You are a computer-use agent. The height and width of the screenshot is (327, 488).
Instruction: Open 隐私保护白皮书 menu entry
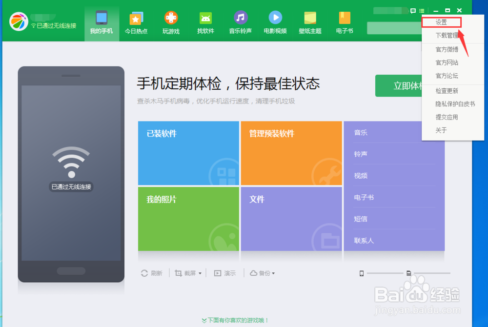453,104
